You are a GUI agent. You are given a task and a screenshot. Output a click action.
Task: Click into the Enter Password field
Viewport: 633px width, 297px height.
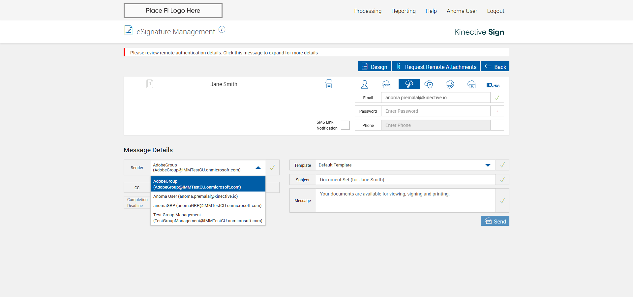pos(436,111)
